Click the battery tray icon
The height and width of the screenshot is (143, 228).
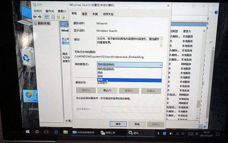(171, 133)
